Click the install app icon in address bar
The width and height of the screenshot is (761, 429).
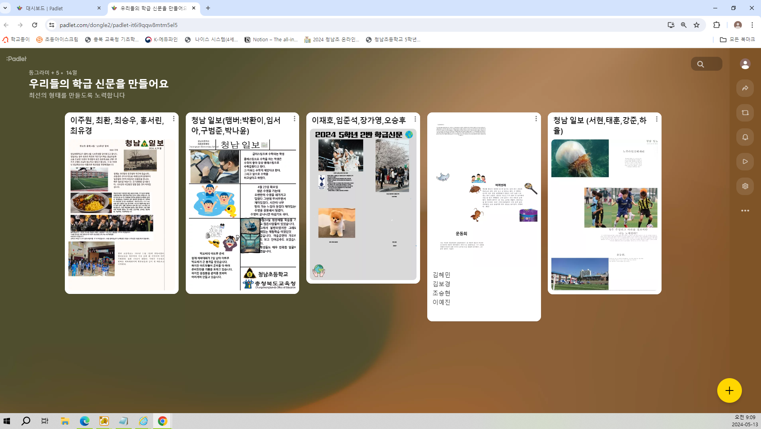click(671, 25)
